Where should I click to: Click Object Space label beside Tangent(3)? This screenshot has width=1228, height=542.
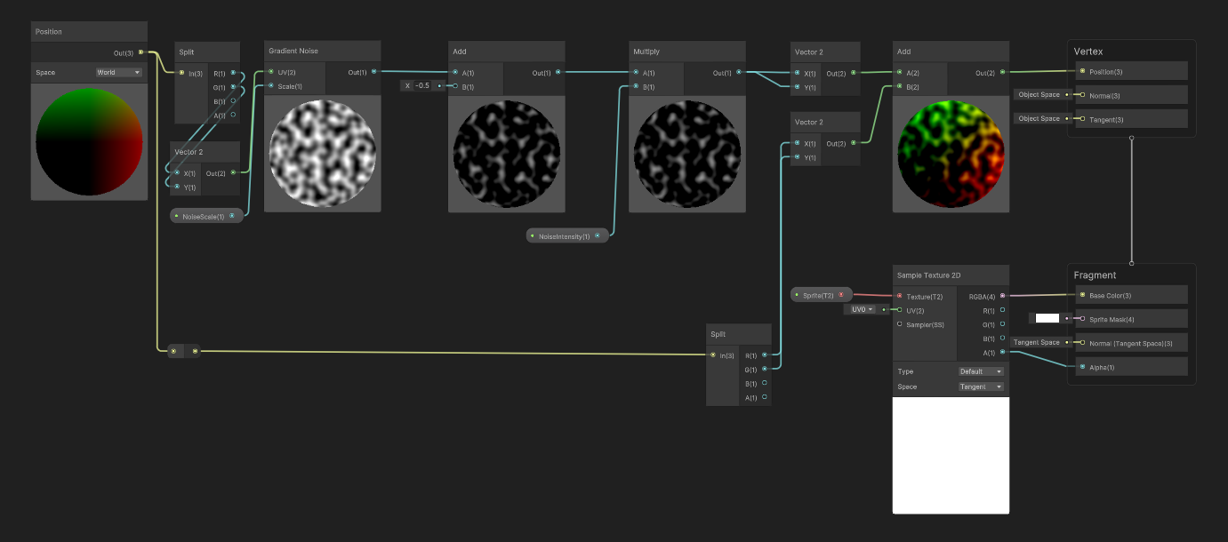click(1039, 118)
